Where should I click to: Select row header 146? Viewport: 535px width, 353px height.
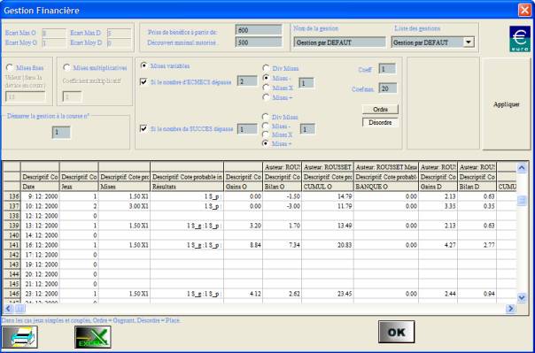(x=12, y=294)
